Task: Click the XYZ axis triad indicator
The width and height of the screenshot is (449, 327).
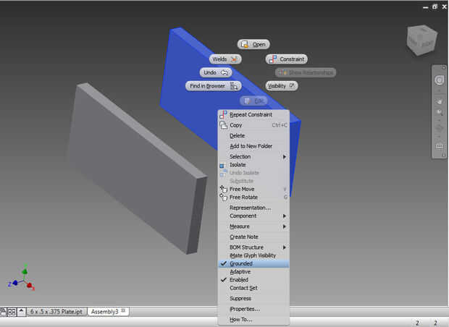Action: [22, 278]
